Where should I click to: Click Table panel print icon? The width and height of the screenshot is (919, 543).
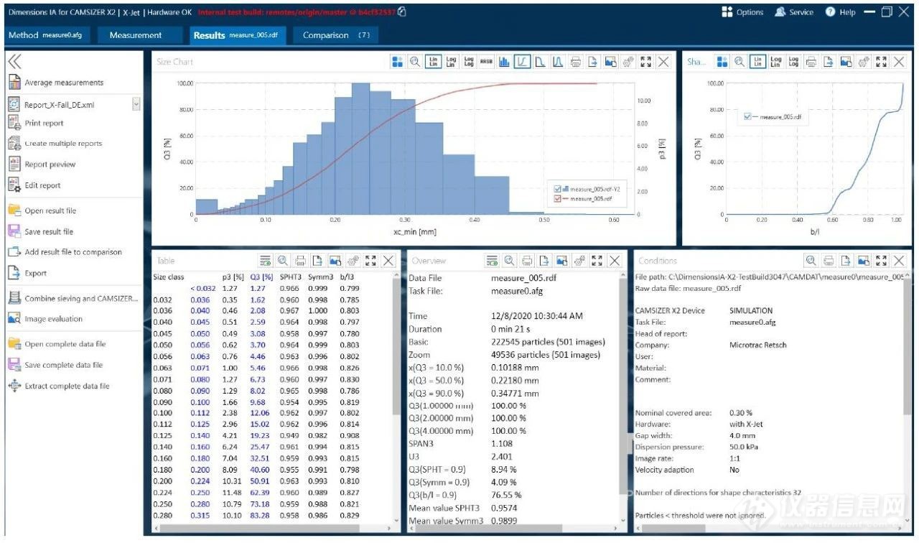point(301,261)
